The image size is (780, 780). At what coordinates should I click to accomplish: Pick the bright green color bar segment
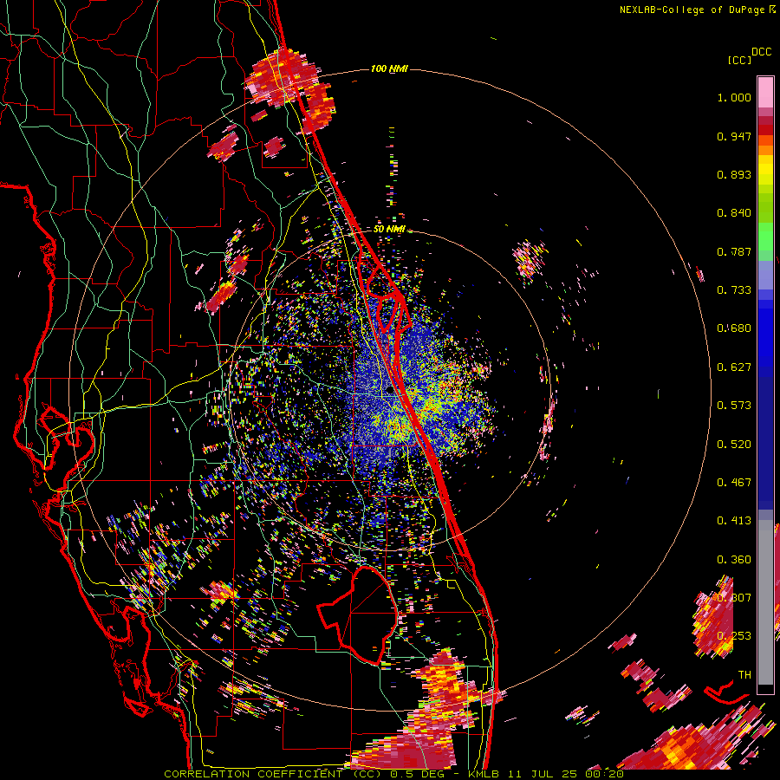[765, 237]
